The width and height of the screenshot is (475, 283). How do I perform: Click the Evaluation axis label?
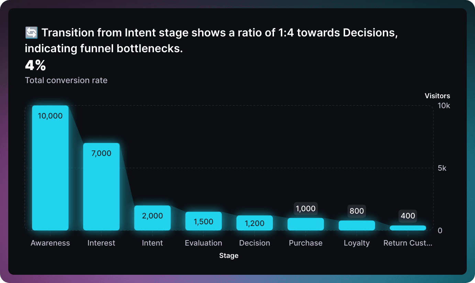(203, 243)
